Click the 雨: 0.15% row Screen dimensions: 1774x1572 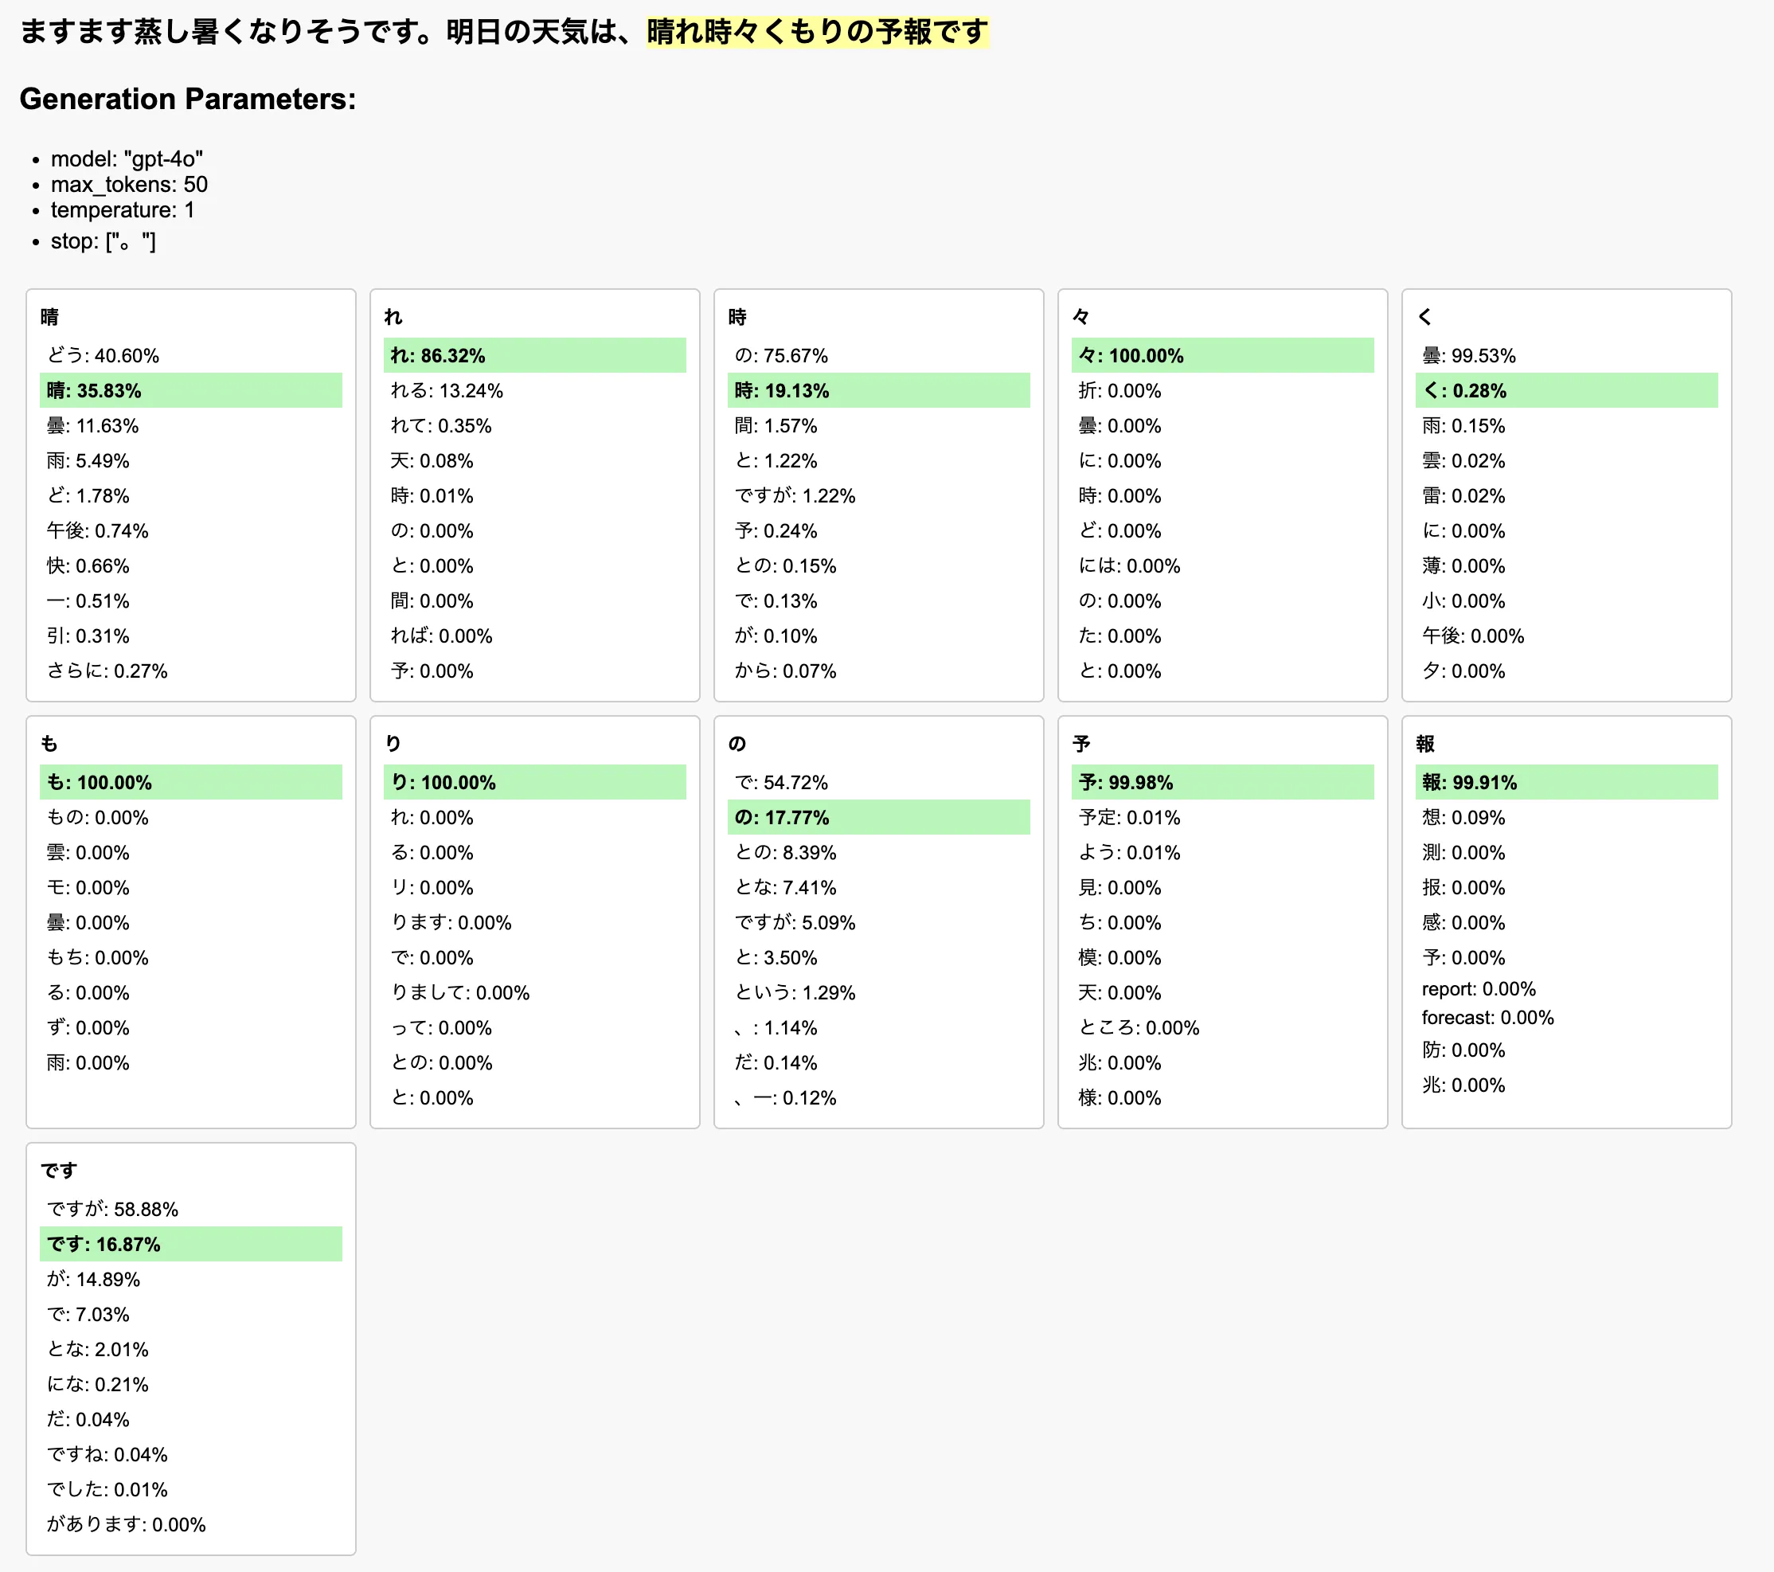1566,425
